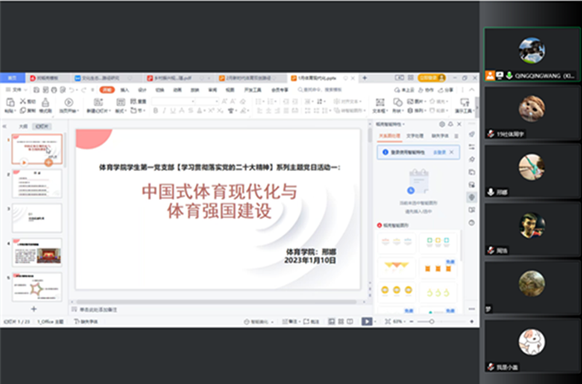Click the Reading view icon in status bar
The height and width of the screenshot is (384, 582).
point(350,321)
